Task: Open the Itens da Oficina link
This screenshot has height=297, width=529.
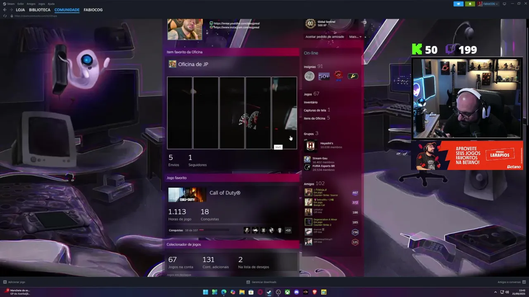Action: (317, 118)
